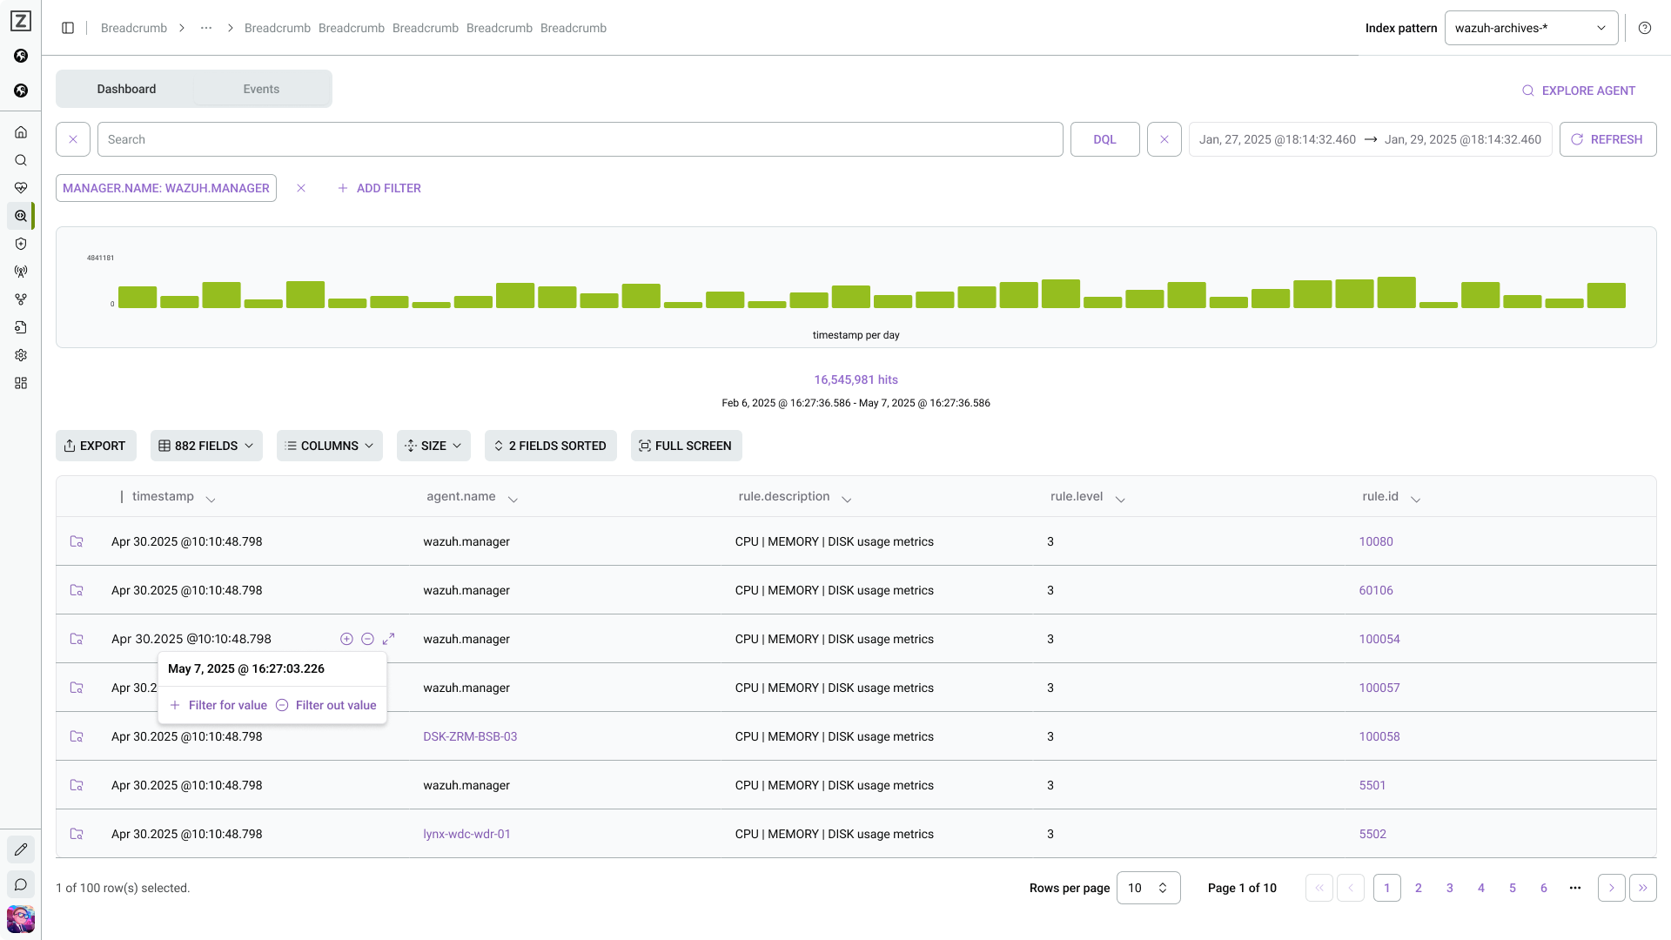Expand rule.id column header chevron
1671x940 pixels.
(1415, 500)
